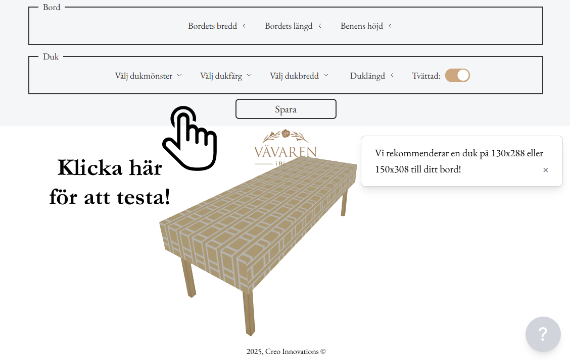Image resolution: width=570 pixels, height=361 pixels.
Task: Dismiss the tablecloth recommendation notification
Action: pos(545,170)
